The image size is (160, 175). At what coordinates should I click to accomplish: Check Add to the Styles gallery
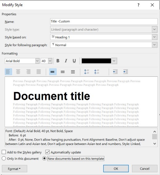click(4, 152)
